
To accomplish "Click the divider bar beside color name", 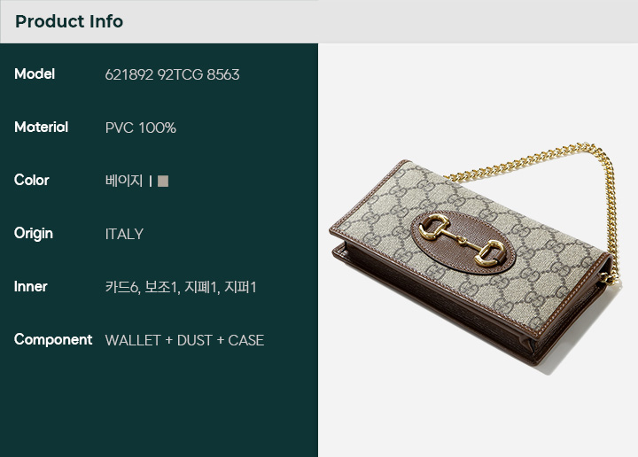I will 151,182.
